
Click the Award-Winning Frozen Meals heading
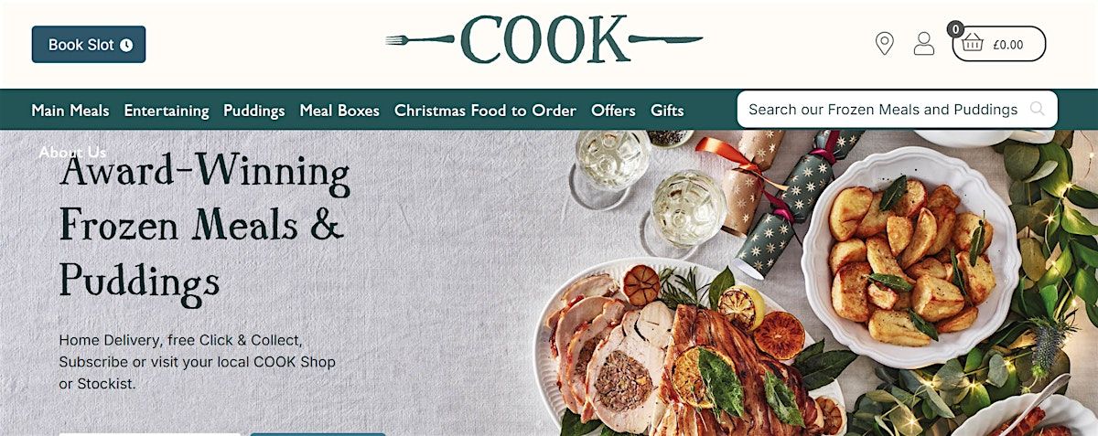[204, 228]
